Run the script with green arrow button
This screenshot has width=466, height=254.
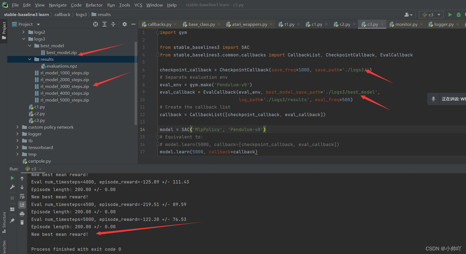pyautogui.click(x=450, y=15)
